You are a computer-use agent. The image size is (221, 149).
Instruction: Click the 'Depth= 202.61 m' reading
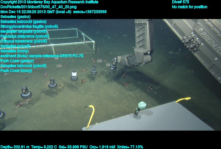pyautogui.click(x=15, y=147)
